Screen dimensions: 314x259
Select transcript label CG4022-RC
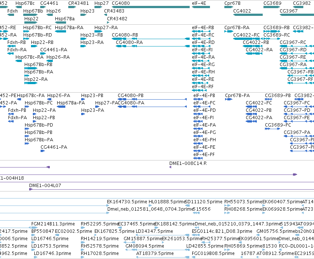pos(246,35)
